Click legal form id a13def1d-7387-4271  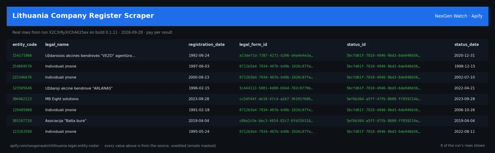click(276, 56)
